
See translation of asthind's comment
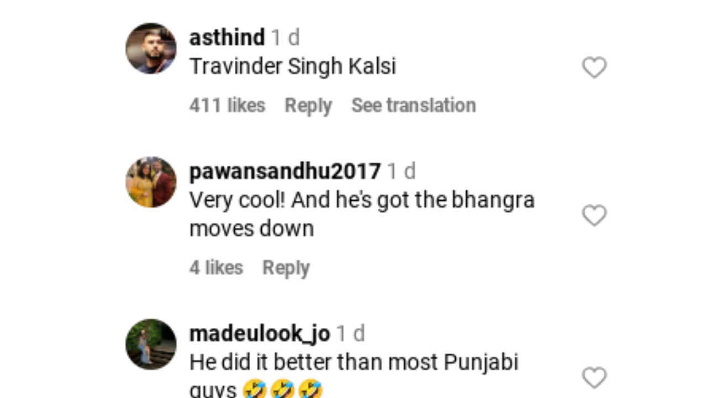[413, 105]
